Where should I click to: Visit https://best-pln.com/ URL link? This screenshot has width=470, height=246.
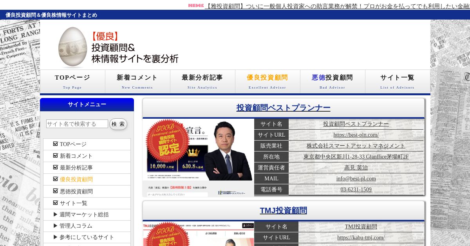click(x=356, y=135)
